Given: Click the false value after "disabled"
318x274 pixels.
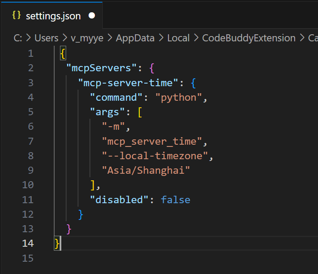Looking at the screenshot, I should (175, 200).
